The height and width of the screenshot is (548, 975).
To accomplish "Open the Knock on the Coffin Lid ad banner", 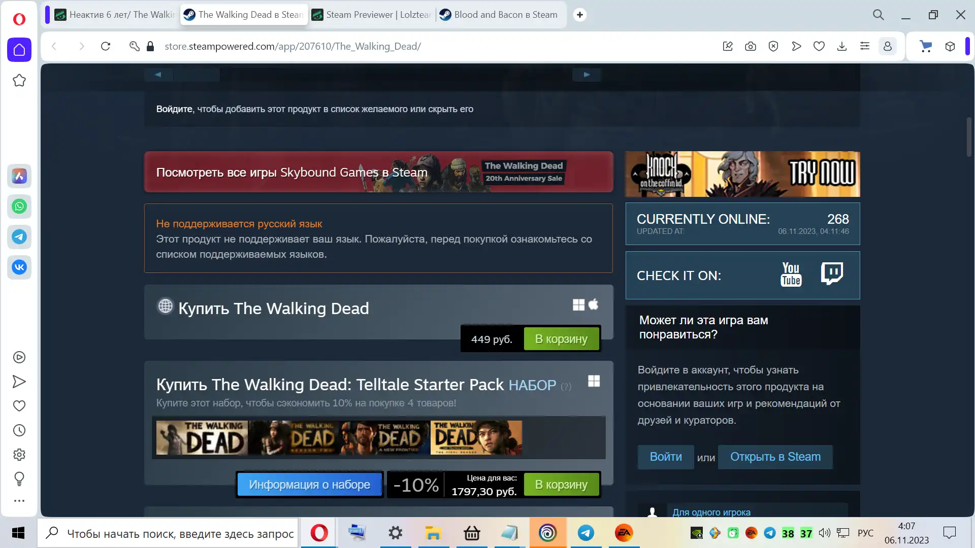I will click(x=742, y=174).
